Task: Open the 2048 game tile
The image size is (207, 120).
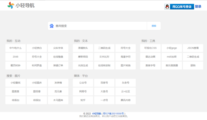Action: (16, 57)
